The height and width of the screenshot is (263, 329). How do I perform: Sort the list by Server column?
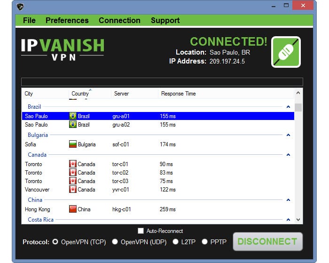pos(134,94)
